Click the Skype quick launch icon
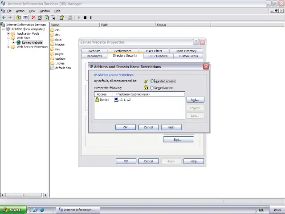Screen dimensions: 285x214 click(x=35, y=210)
